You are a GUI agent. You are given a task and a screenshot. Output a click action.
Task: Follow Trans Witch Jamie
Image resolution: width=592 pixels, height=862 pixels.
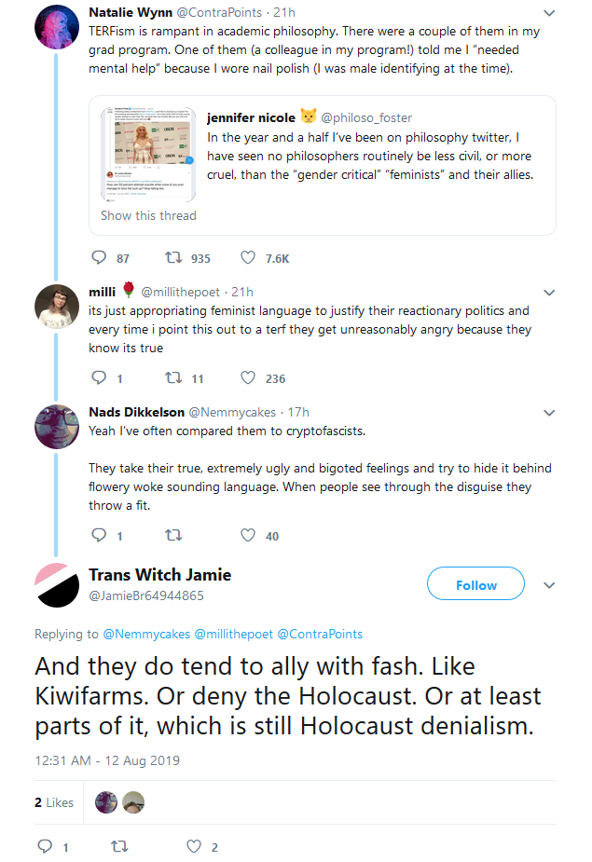[475, 583]
